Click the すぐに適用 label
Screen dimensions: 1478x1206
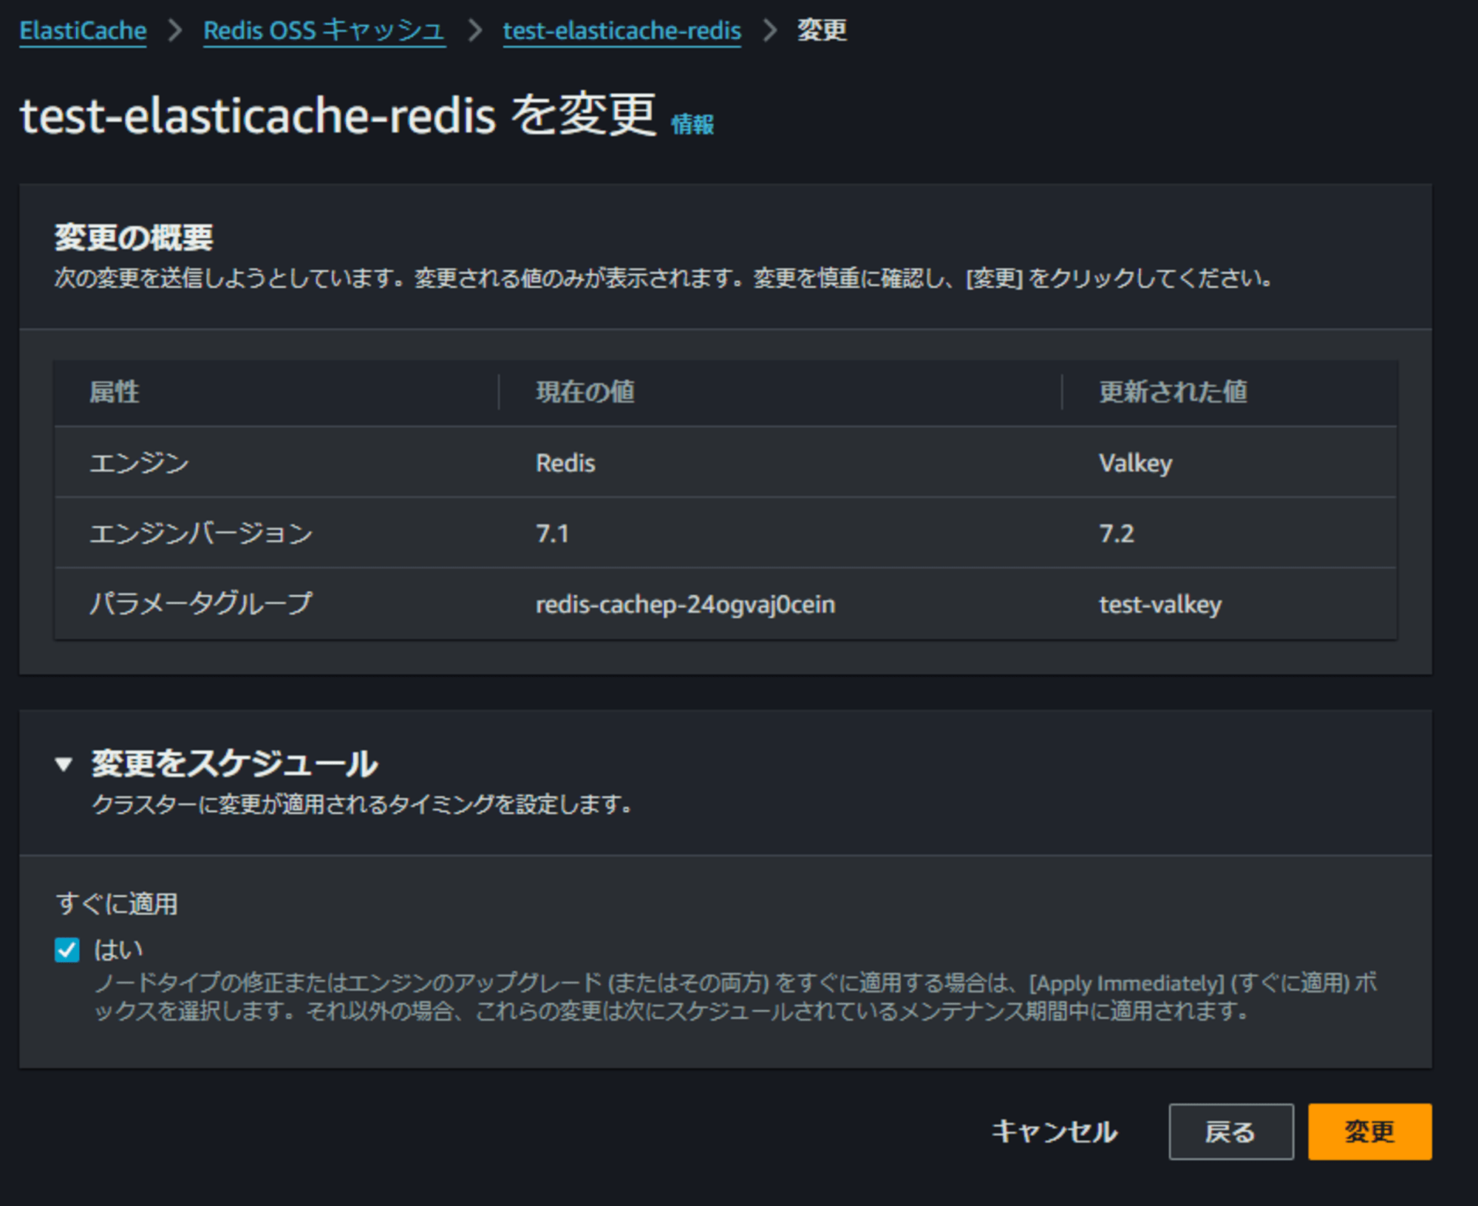(x=117, y=903)
